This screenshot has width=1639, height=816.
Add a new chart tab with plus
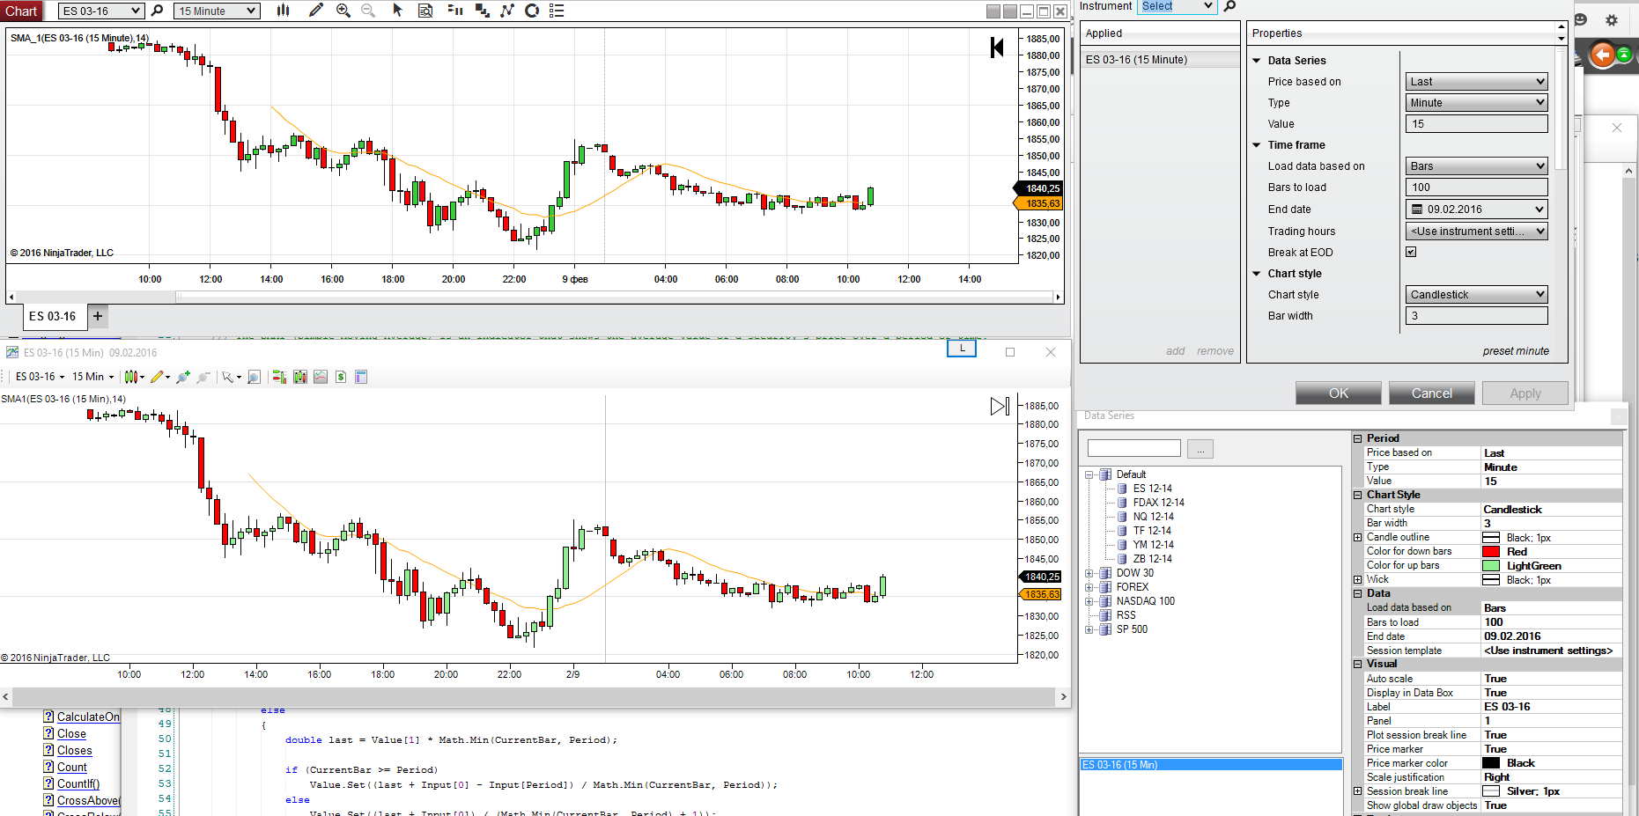click(x=98, y=316)
